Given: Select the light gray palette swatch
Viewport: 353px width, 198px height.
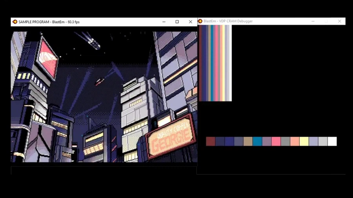Looking at the screenshot, I should 323,141.
